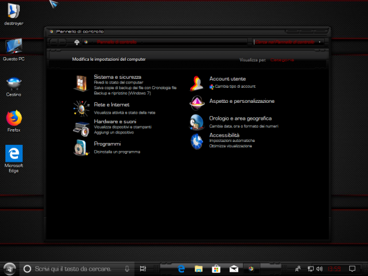This screenshot has width=368, height=276.
Task: Click Ottimizza visualizzazione link
Action: (230, 146)
